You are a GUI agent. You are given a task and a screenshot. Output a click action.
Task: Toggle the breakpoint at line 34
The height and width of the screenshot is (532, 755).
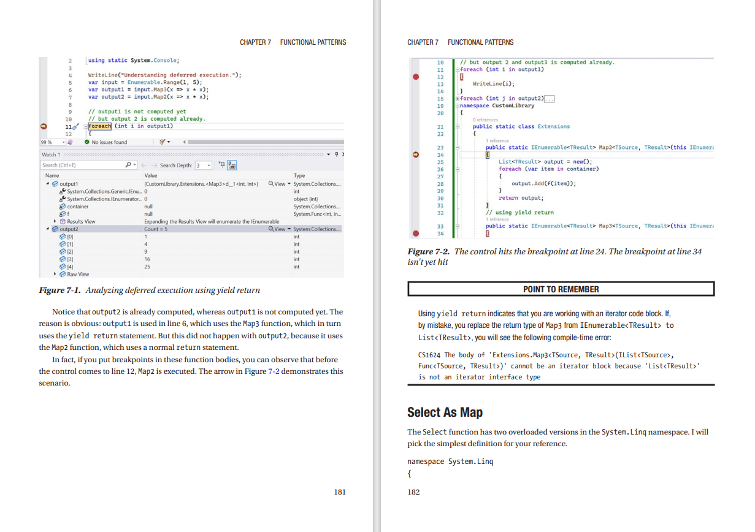tap(416, 234)
